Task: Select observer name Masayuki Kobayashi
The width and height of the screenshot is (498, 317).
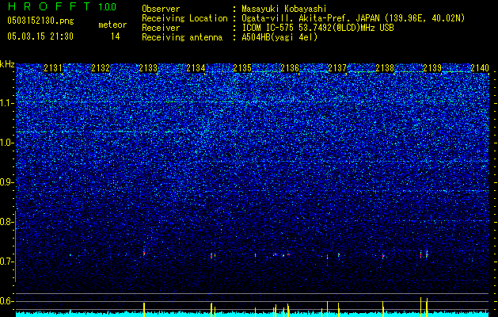Action: tap(284, 9)
